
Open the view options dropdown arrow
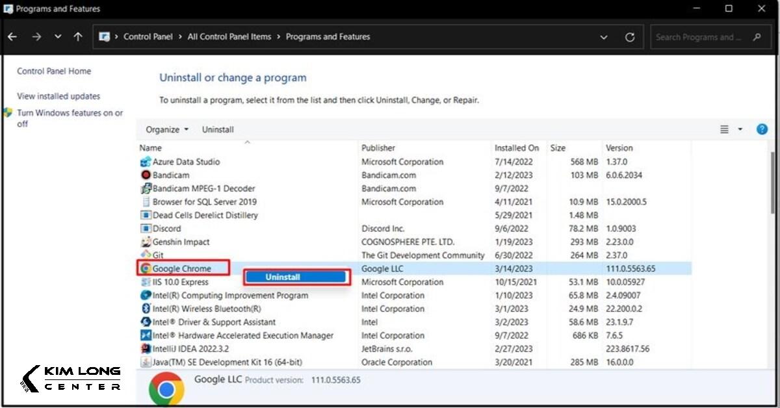pyautogui.click(x=740, y=129)
